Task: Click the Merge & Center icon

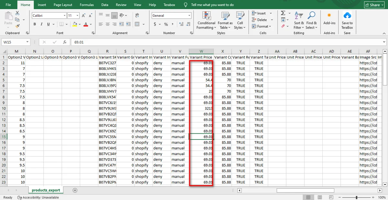Action: coord(137,24)
